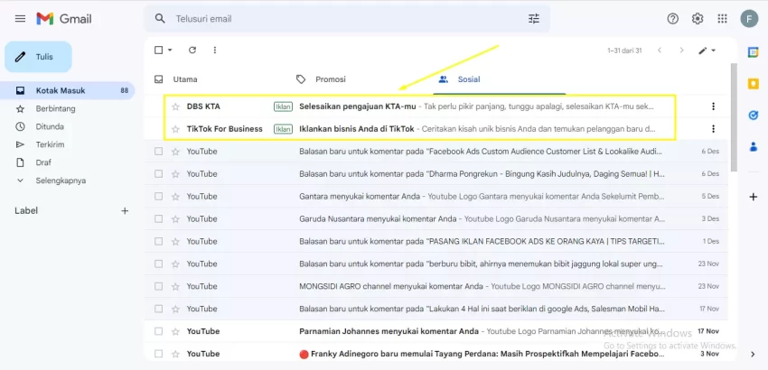The width and height of the screenshot is (768, 370).
Task: Go to older messages arrow
Action: [681, 51]
